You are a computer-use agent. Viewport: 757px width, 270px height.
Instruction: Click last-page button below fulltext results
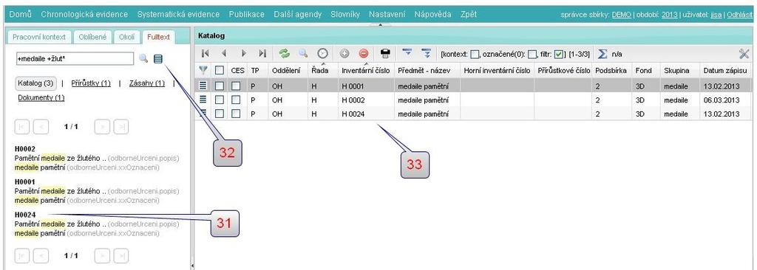tap(121, 255)
